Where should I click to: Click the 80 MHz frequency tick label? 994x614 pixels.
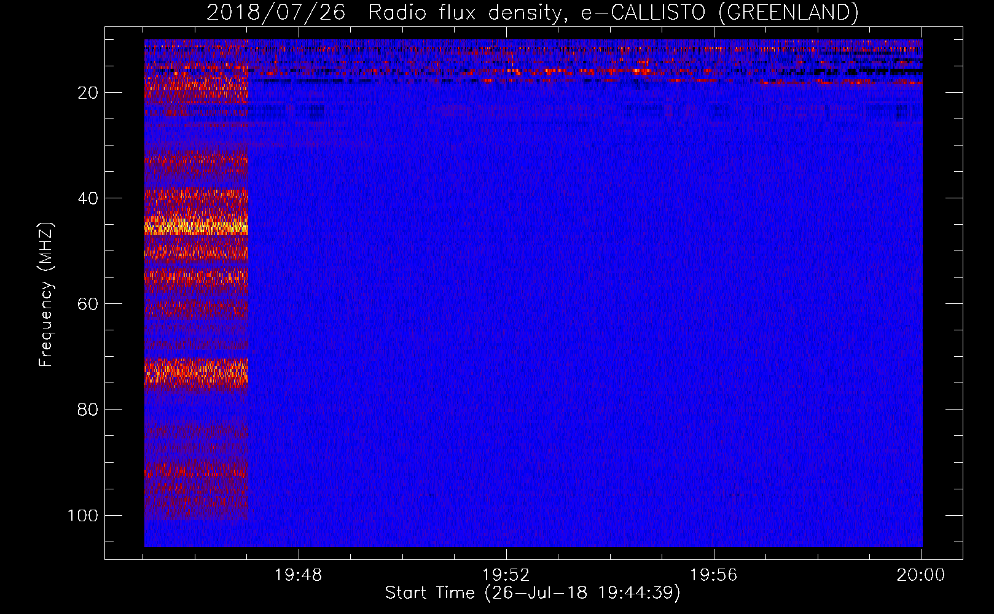[x=88, y=410]
